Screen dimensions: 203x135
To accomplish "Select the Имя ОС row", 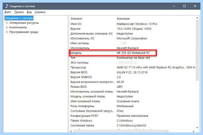I will click(x=133, y=24).
